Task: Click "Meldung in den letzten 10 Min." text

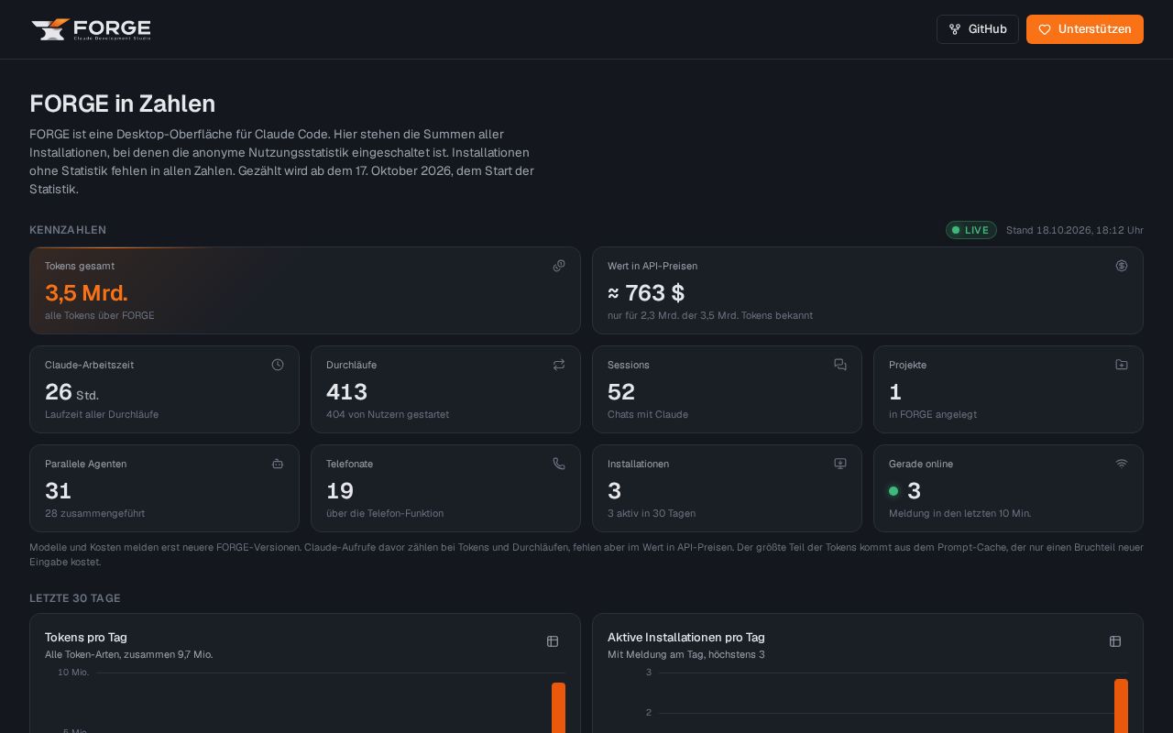Action: [x=959, y=513]
